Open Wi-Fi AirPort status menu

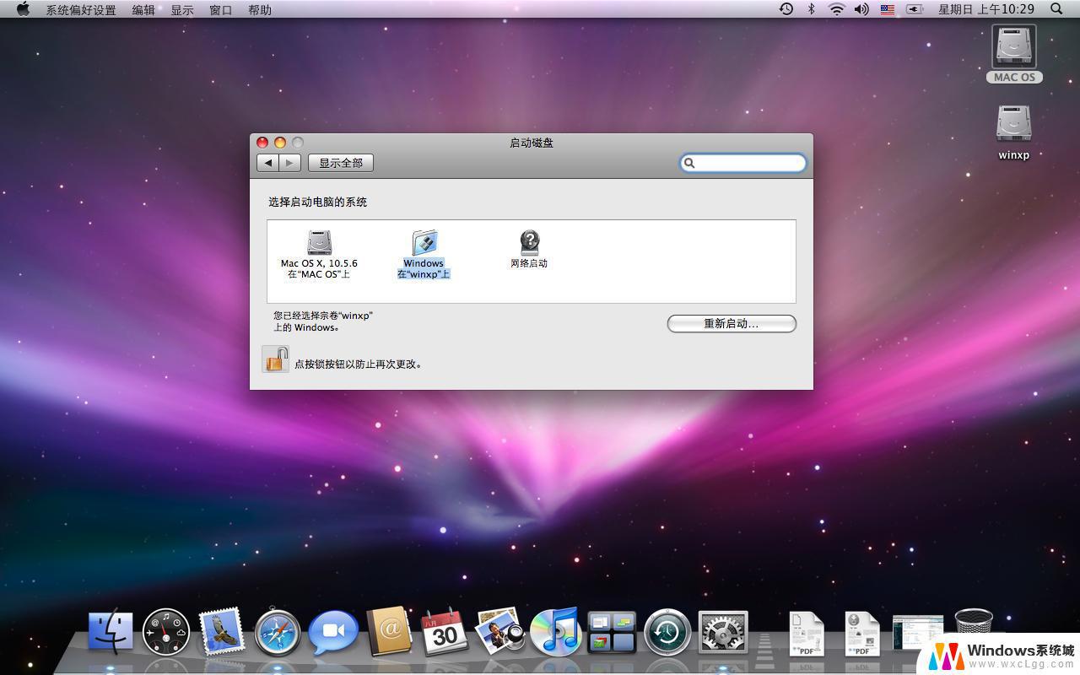coord(836,9)
